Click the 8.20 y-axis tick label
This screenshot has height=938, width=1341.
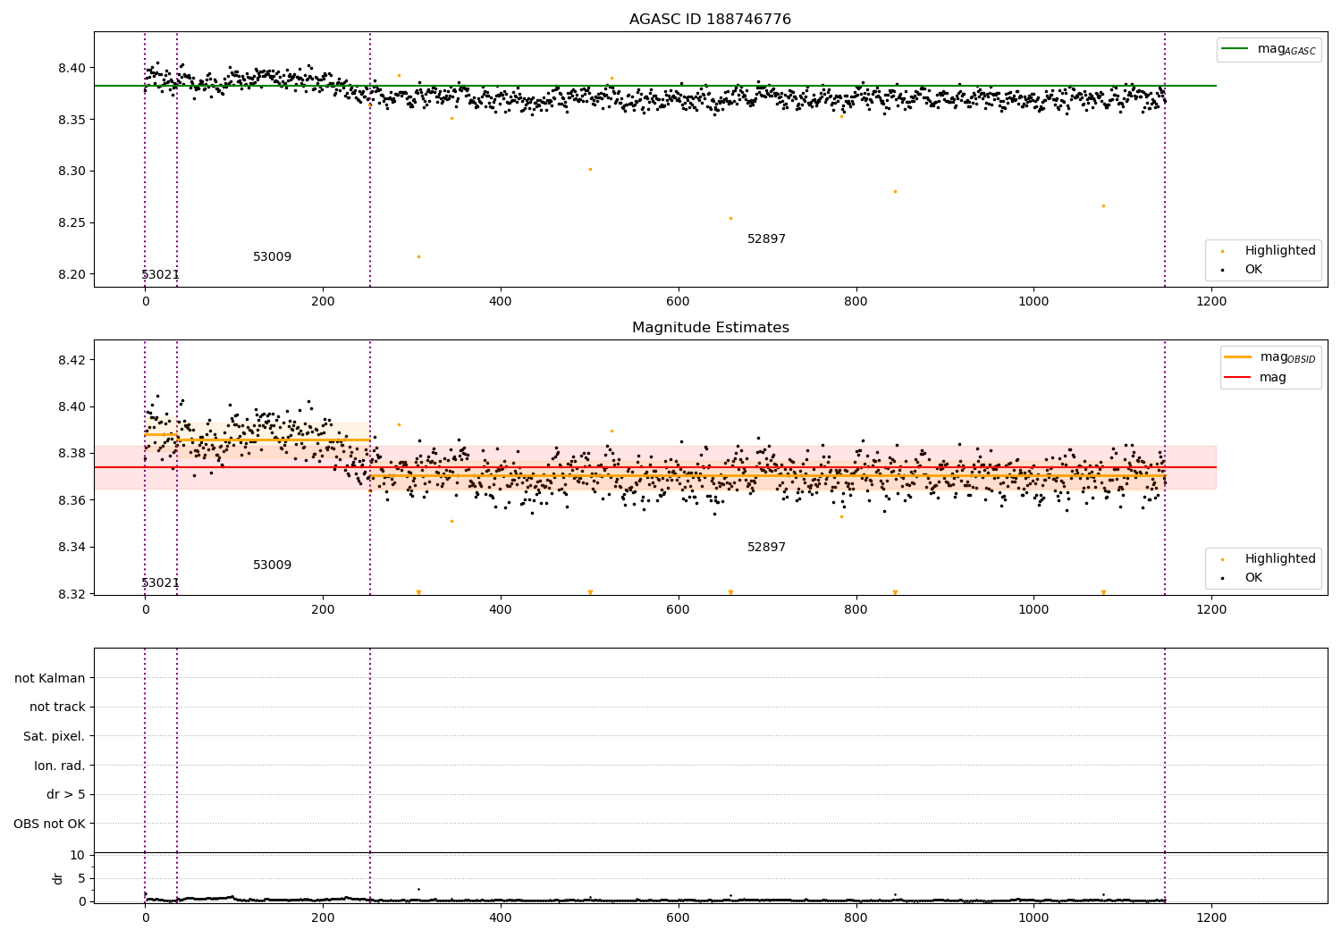click(x=72, y=275)
